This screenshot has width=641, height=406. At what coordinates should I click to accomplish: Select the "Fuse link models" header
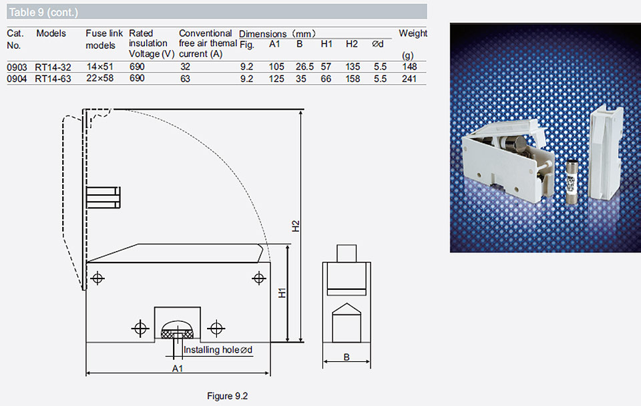coord(104,39)
